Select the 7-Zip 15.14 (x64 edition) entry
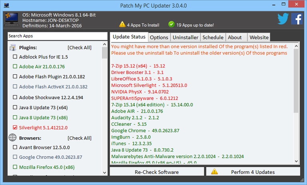Screen dimensions: 307x185 (x=152, y=105)
